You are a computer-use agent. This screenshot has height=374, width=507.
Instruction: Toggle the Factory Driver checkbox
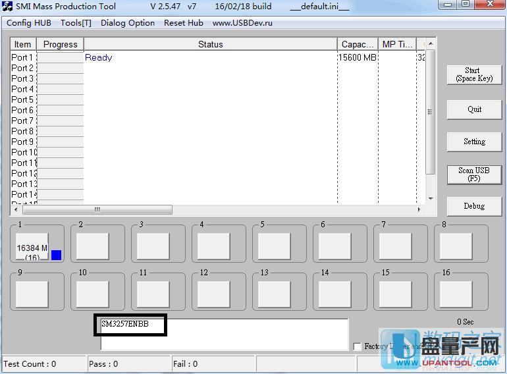358,346
